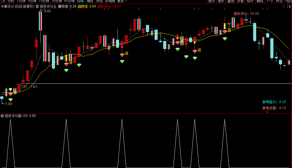Screen dimensions: 292x168
Task: Switch to the 1分钟 period tab
Action: point(21,1)
